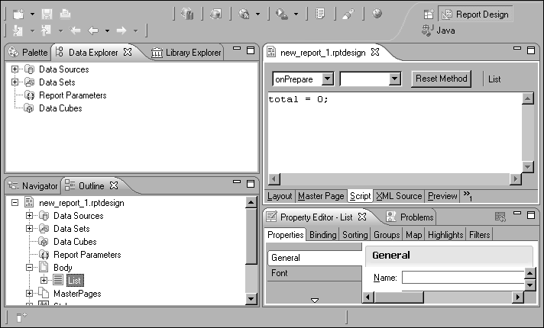This screenshot has height=328, width=544.
Task: Expand Data Sources in Outline
Action: pyautogui.click(x=29, y=215)
